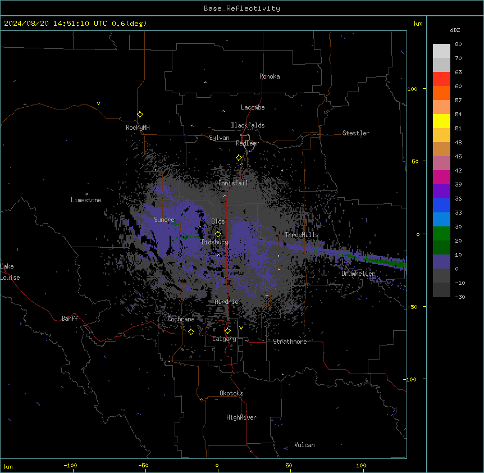The width and height of the screenshot is (484, 473).
Task: Select the RedDeer label
Action: click(247, 143)
